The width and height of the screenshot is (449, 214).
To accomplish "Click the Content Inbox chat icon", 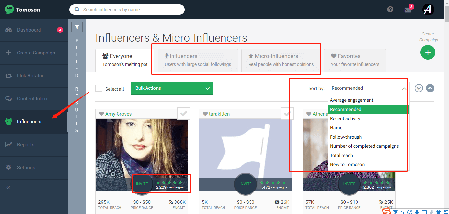I will click(x=9, y=99).
